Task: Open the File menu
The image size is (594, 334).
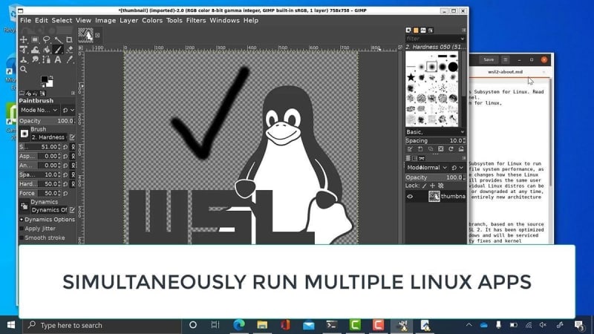Action: coord(25,21)
